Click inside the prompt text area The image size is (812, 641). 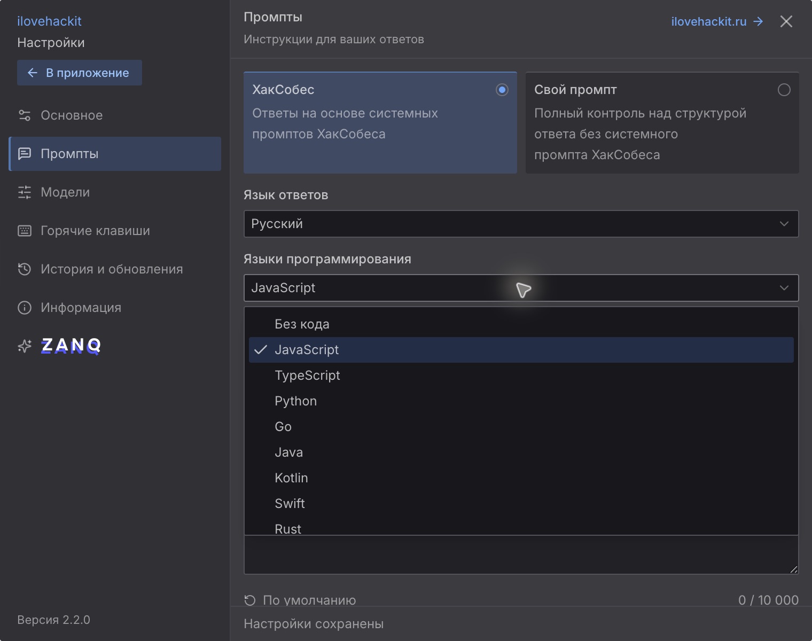(x=521, y=554)
